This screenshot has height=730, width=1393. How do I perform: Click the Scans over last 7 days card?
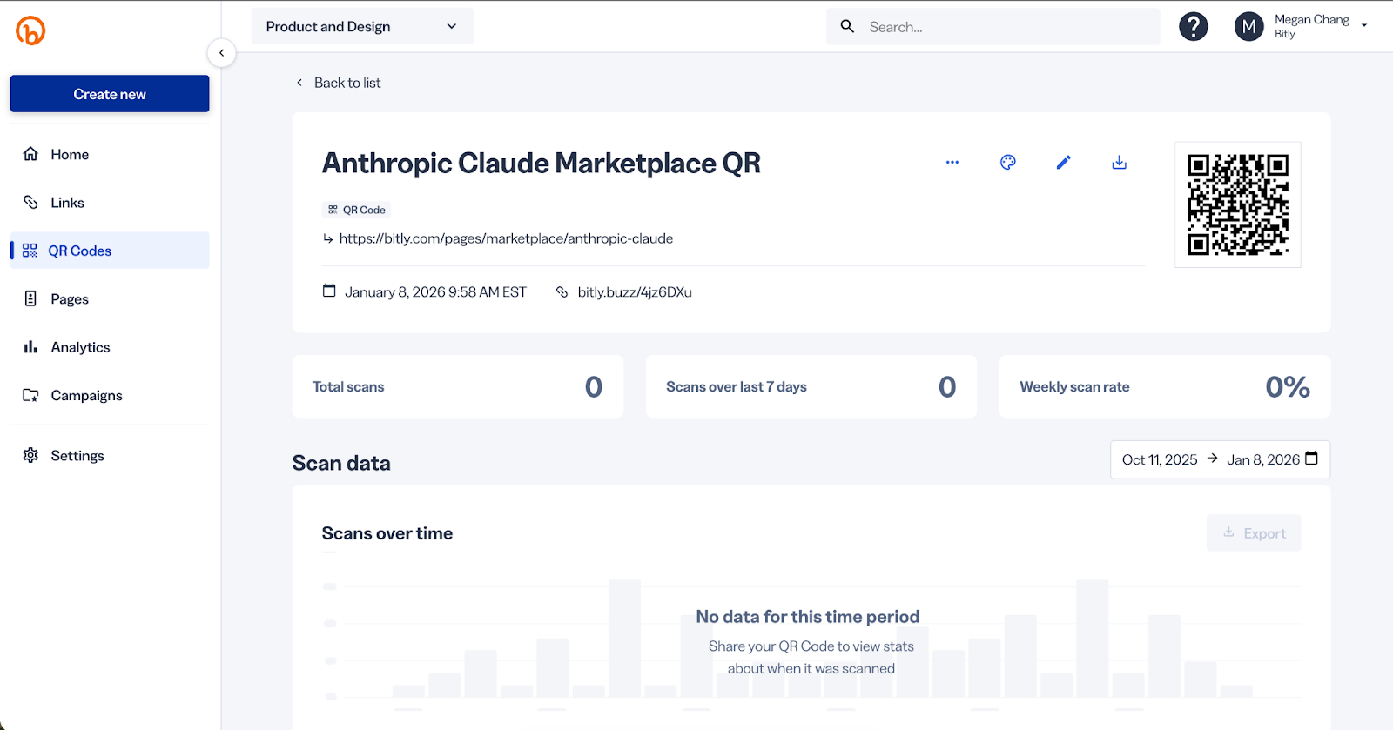point(811,386)
